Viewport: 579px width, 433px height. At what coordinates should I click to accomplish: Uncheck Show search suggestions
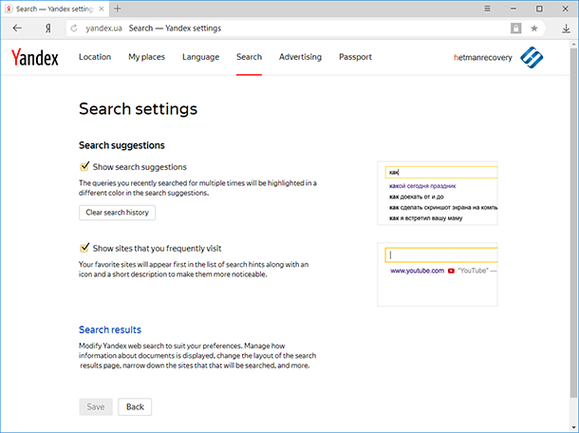coord(84,166)
